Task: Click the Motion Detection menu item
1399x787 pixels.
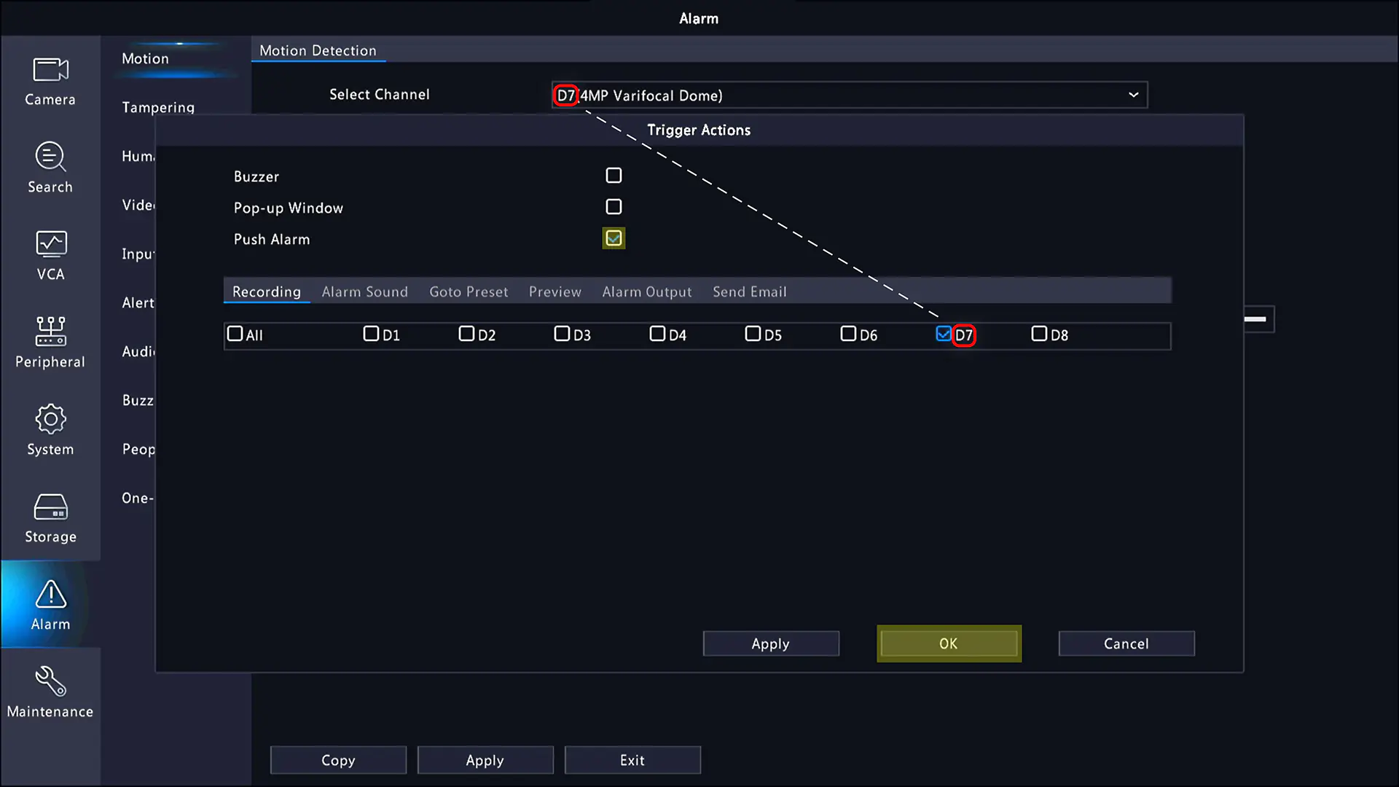Action: 317,50
